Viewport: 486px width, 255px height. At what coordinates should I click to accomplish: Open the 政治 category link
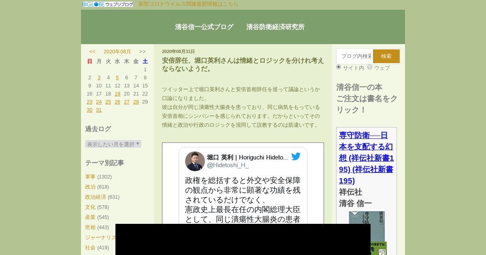(x=90, y=187)
